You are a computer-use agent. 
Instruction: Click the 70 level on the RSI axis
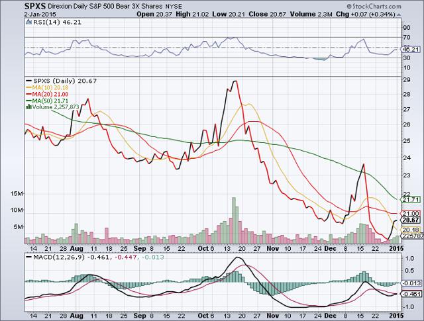(407, 37)
